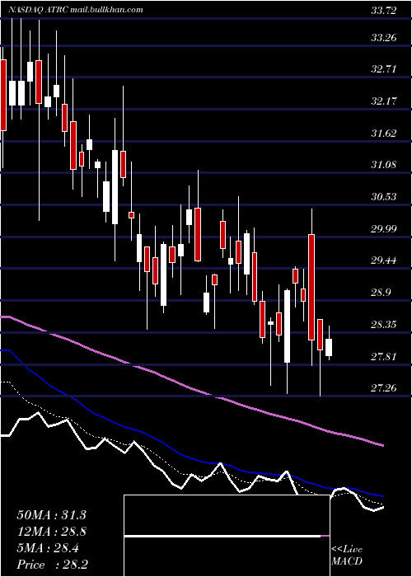412x577 pixels.
Task: Click the 27.81 price axis label
Action: [384, 356]
